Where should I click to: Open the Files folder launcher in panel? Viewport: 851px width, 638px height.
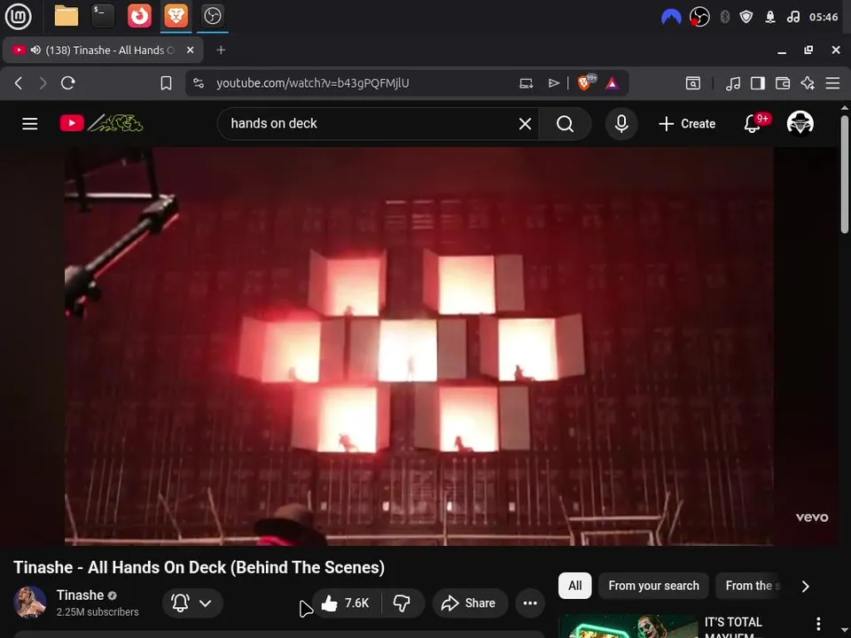point(66,16)
